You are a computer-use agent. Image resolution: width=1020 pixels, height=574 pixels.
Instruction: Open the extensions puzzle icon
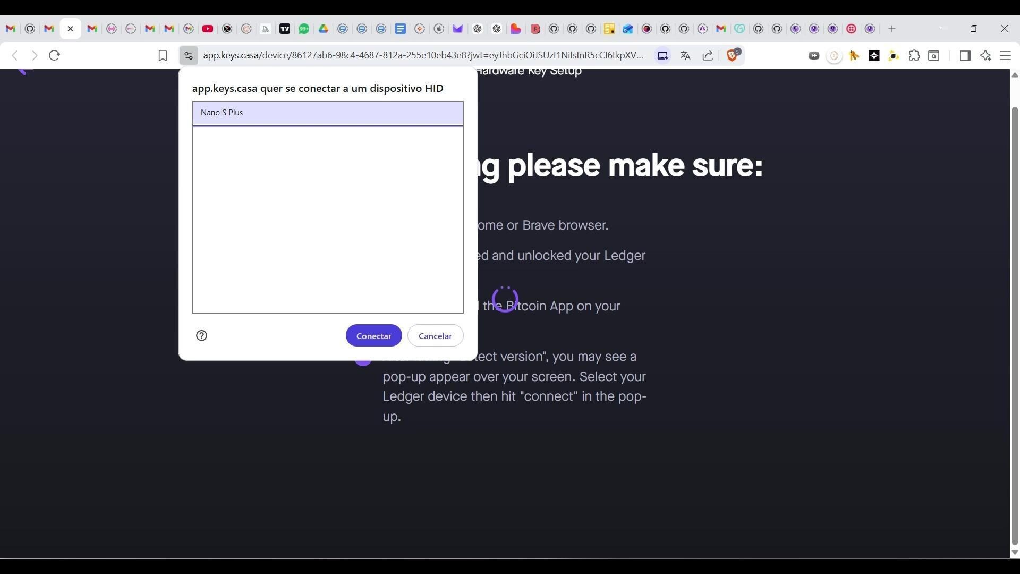pos(914,55)
